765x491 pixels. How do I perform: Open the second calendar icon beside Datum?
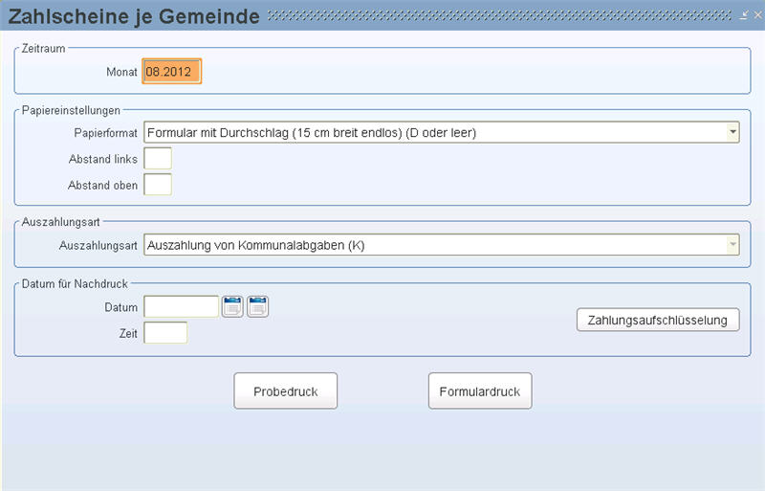click(x=257, y=307)
